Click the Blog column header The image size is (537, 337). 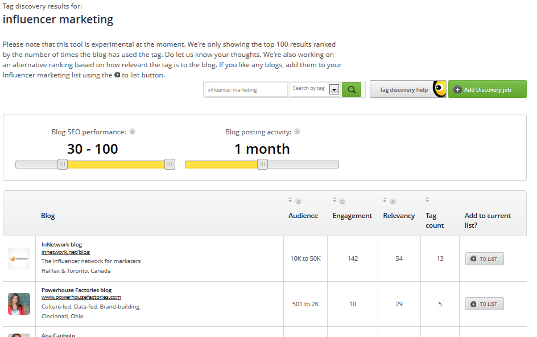pos(48,216)
